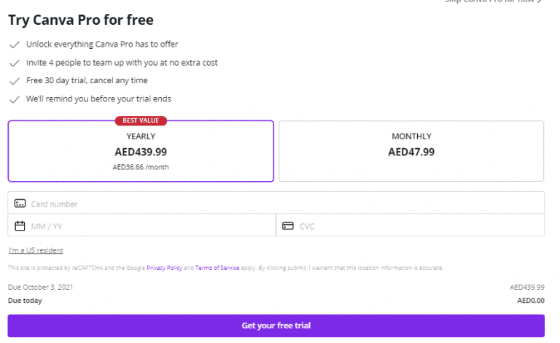The image size is (560, 343).
Task: Click the checkmark beside Unlock everything Canva Pro
Action: coord(14,45)
